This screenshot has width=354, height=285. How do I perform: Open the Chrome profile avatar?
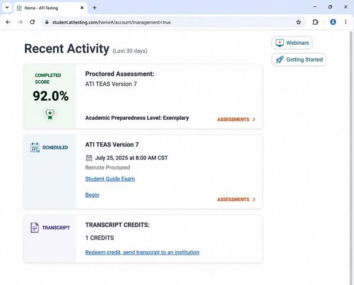[x=333, y=22]
